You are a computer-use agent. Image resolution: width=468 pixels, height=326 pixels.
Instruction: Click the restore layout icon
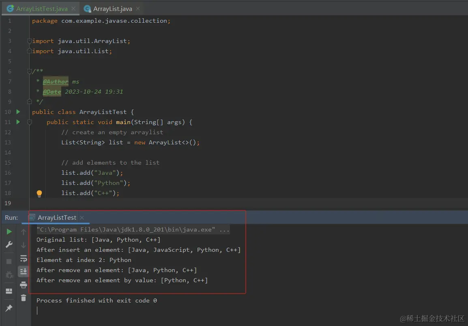[x=9, y=291]
